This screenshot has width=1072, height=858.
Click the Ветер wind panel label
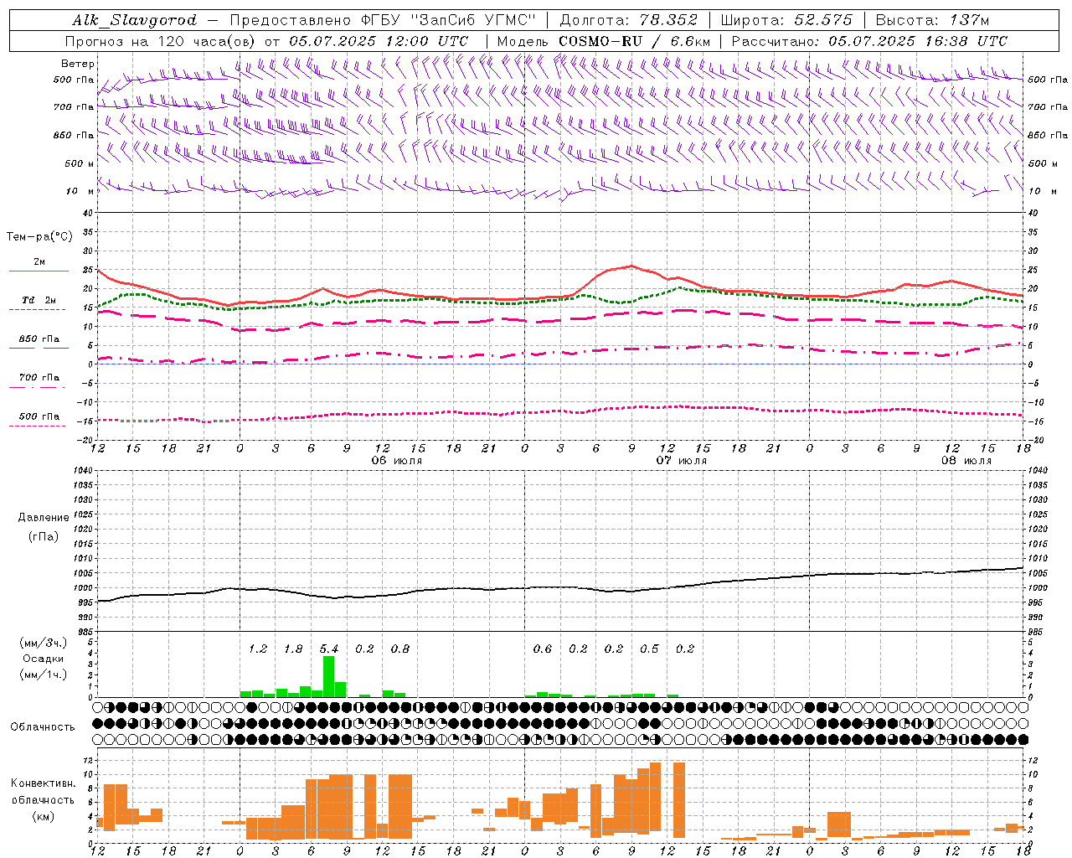(78, 64)
